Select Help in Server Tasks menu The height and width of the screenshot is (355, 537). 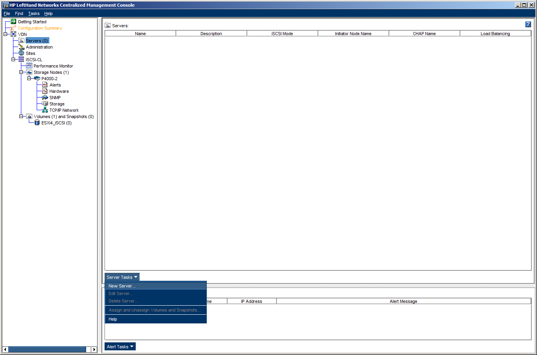tap(113, 319)
